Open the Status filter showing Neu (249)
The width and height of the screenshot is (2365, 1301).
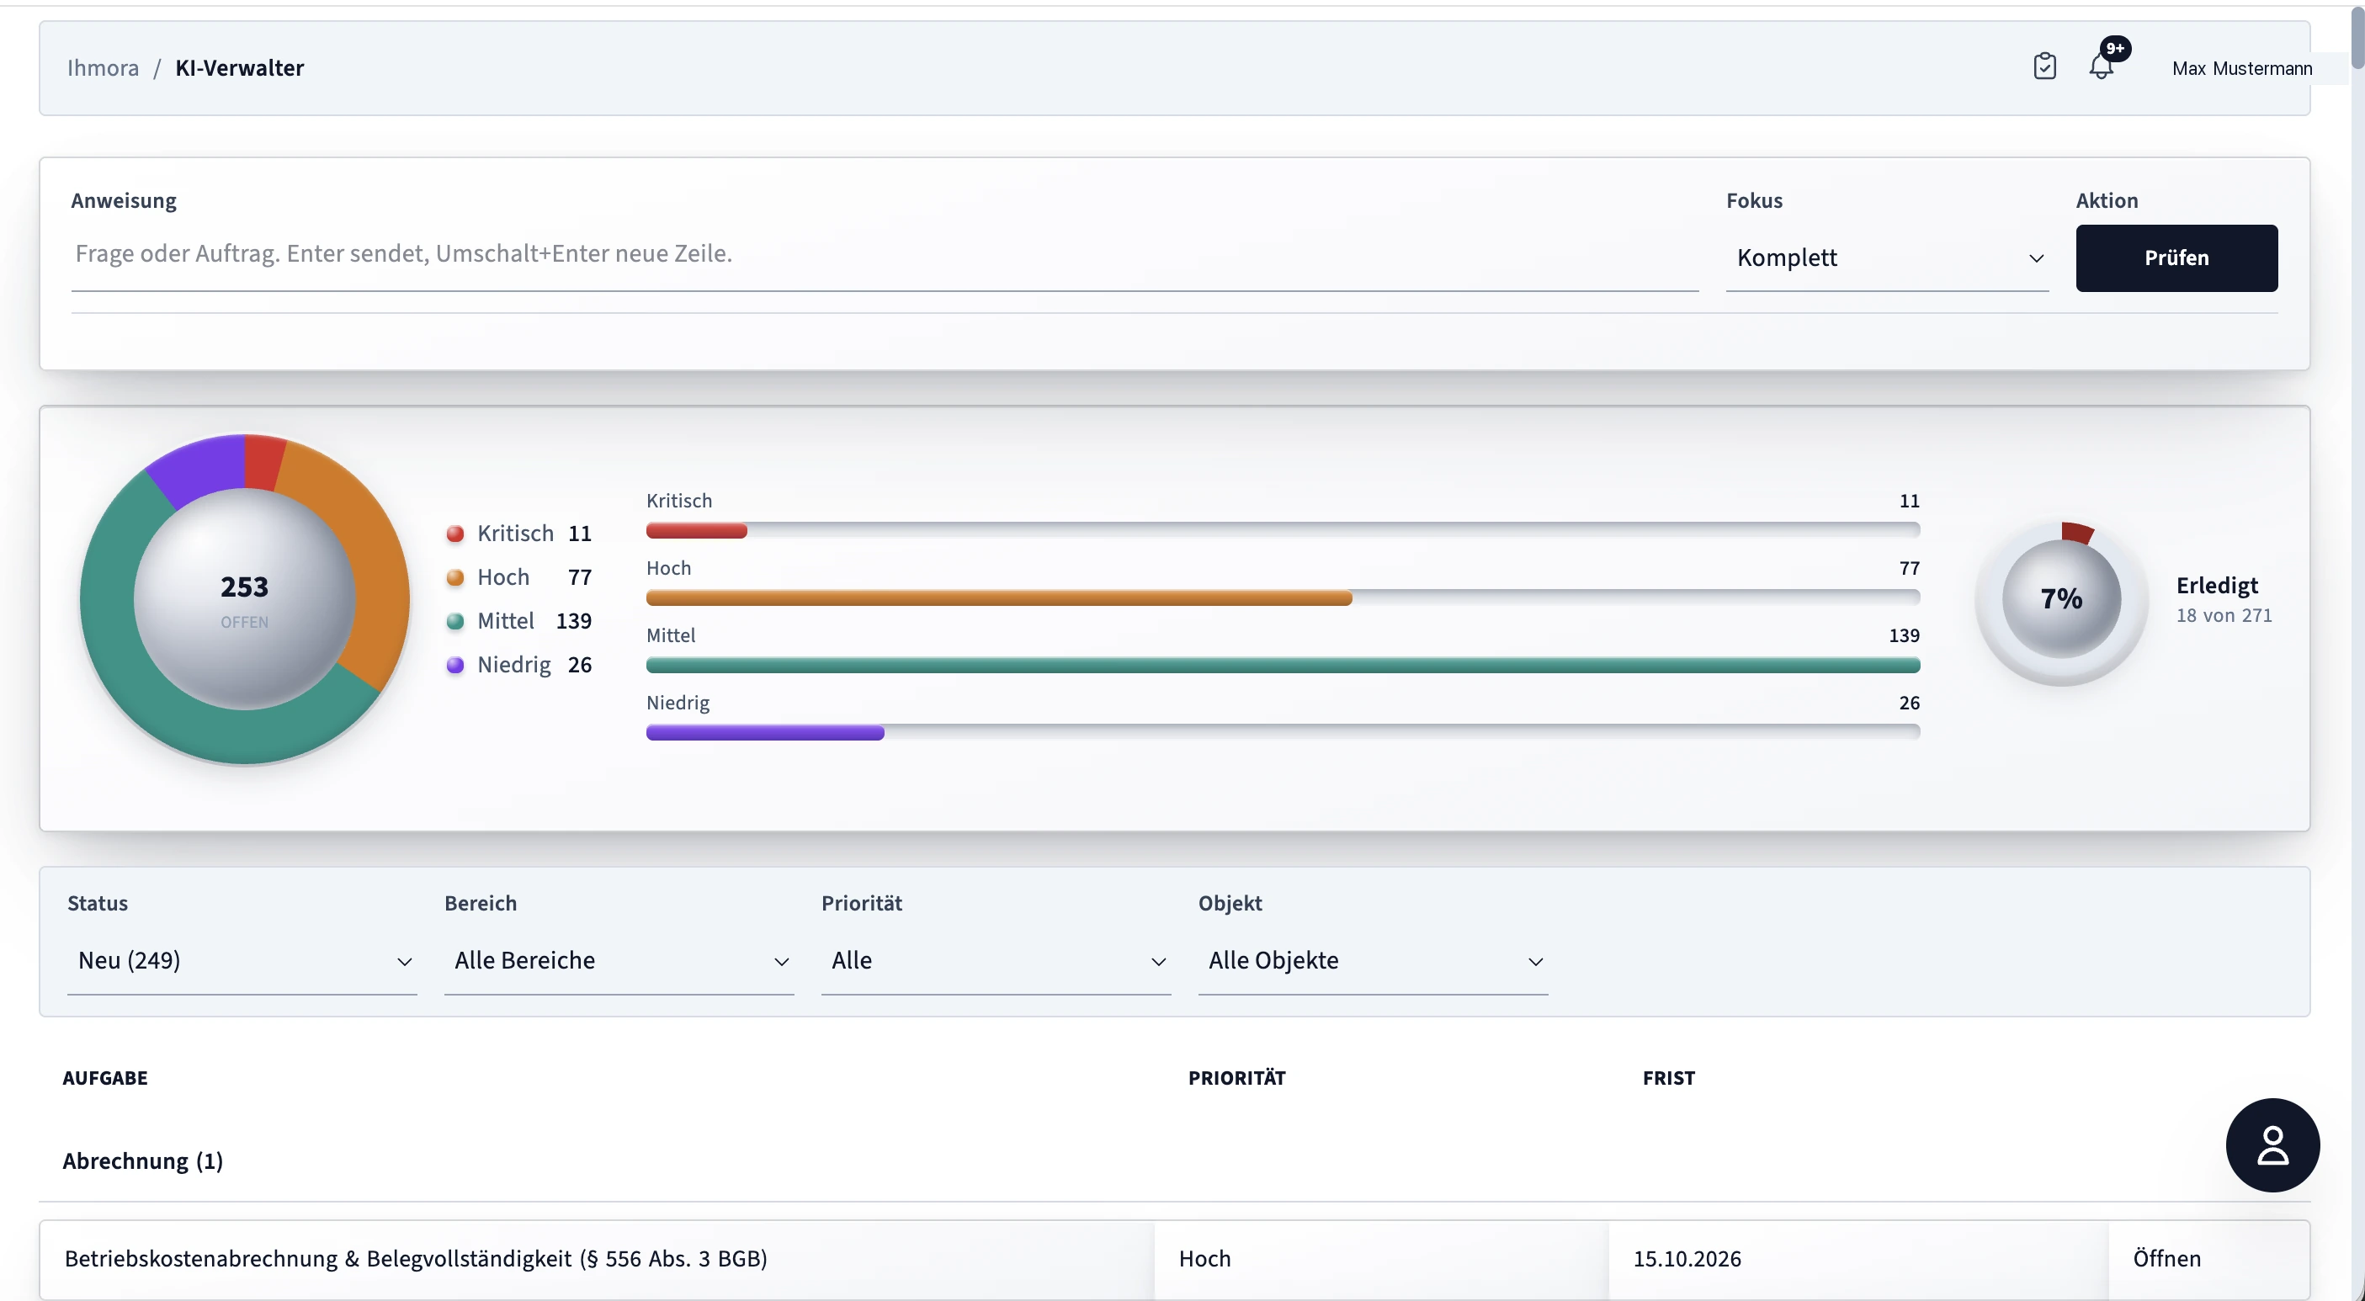(x=242, y=961)
